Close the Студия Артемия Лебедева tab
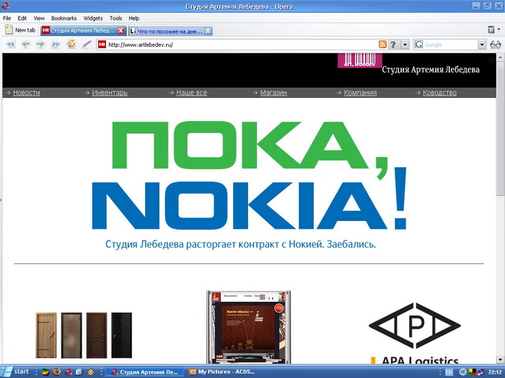The width and height of the screenshot is (505, 378). click(x=120, y=30)
